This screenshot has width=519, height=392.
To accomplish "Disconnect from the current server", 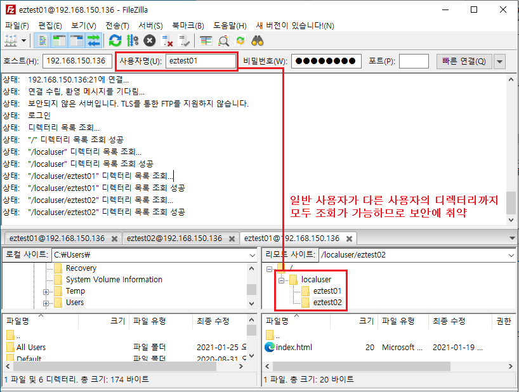I will (166, 41).
